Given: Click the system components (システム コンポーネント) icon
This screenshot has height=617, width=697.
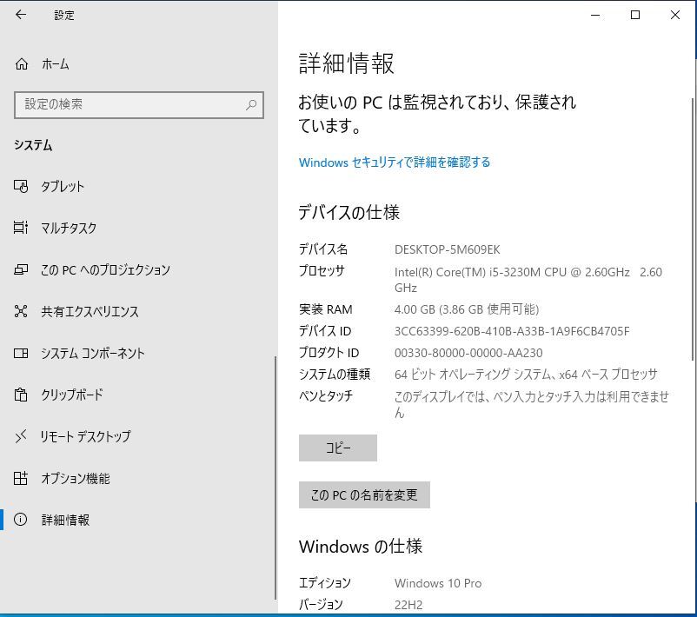Looking at the screenshot, I should (21, 353).
